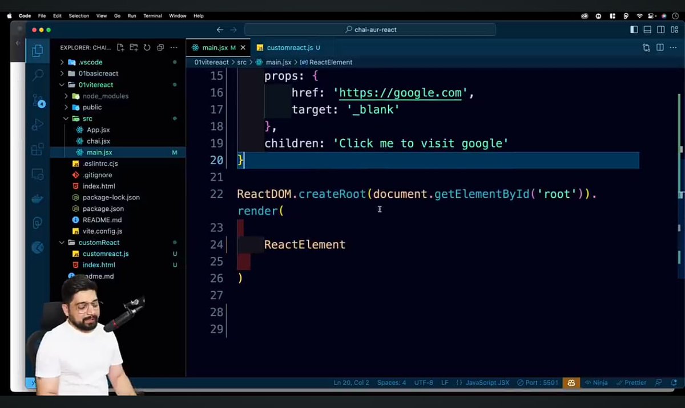
Task: Open the Selection menu in the menu bar
Action: 79,15
